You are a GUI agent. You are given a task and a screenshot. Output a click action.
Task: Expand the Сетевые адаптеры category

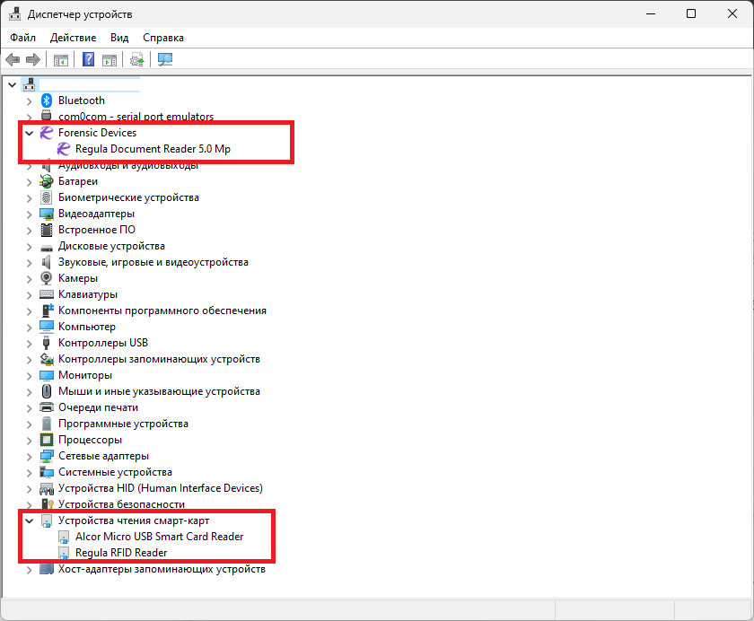[x=30, y=457]
